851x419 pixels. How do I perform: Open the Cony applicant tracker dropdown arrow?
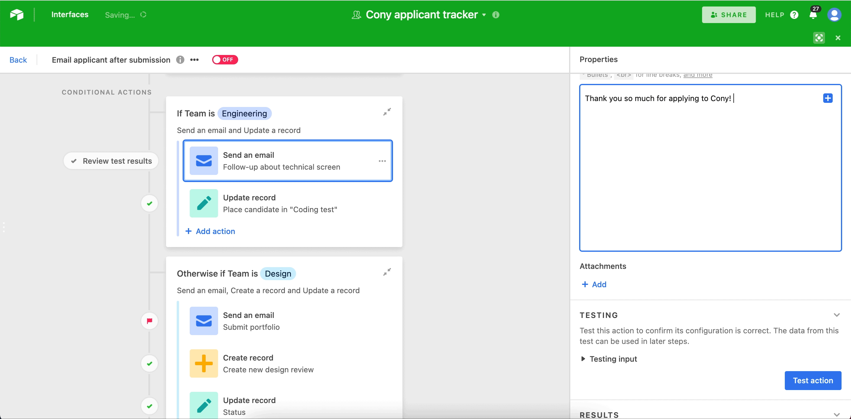pos(484,15)
